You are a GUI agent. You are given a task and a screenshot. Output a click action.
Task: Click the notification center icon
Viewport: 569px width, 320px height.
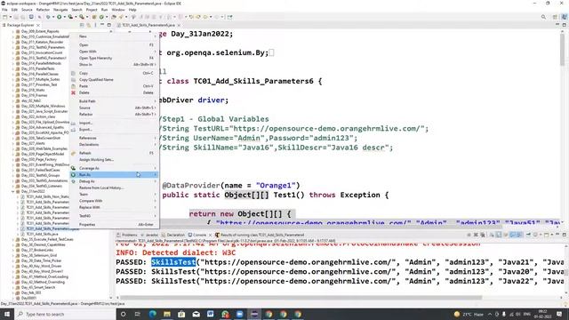pyautogui.click(x=559, y=314)
